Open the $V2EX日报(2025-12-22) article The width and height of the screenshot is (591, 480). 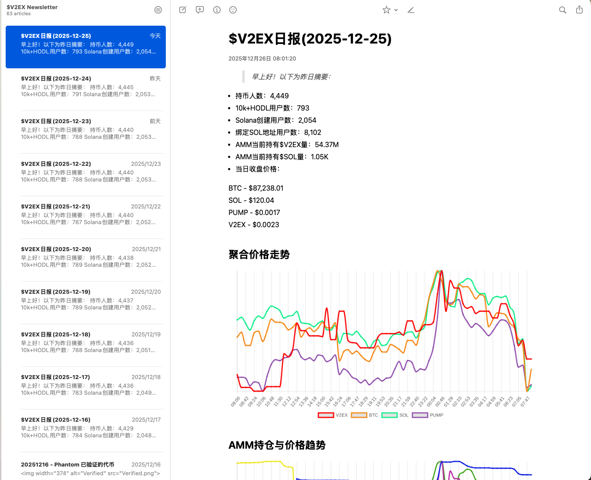coord(86,175)
